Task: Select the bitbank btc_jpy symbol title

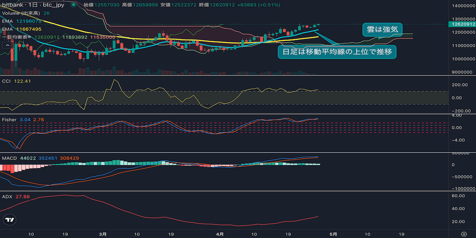Action: coord(34,5)
